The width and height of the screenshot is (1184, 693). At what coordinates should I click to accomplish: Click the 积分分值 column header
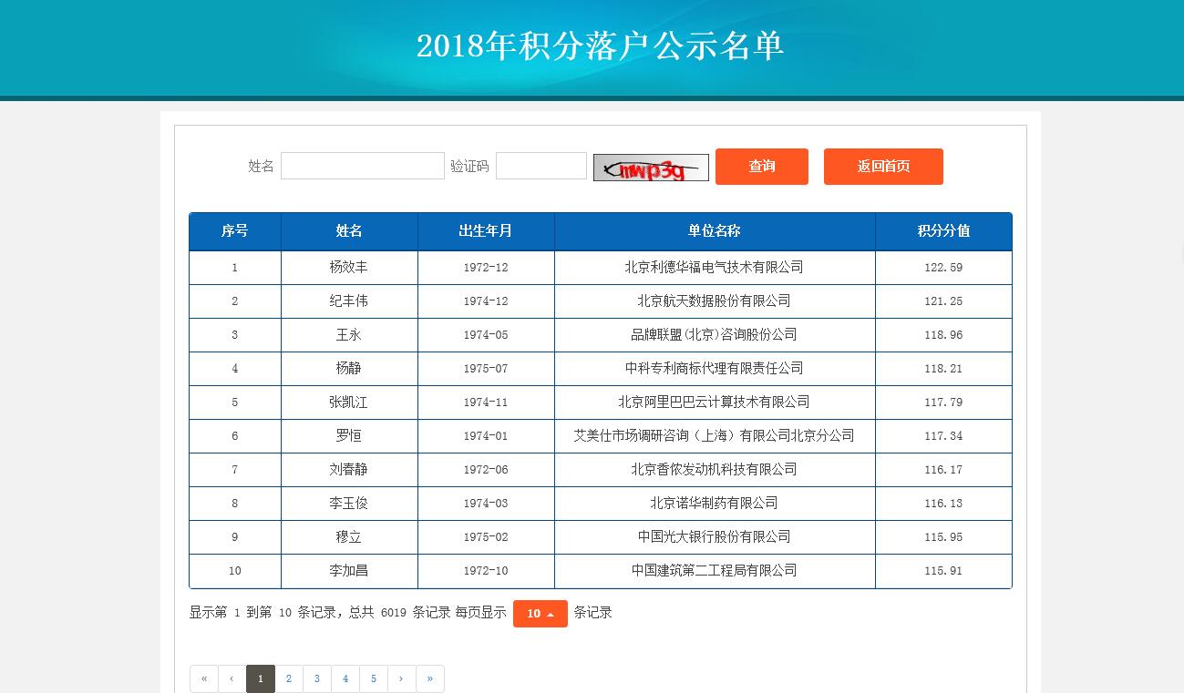[x=943, y=231]
